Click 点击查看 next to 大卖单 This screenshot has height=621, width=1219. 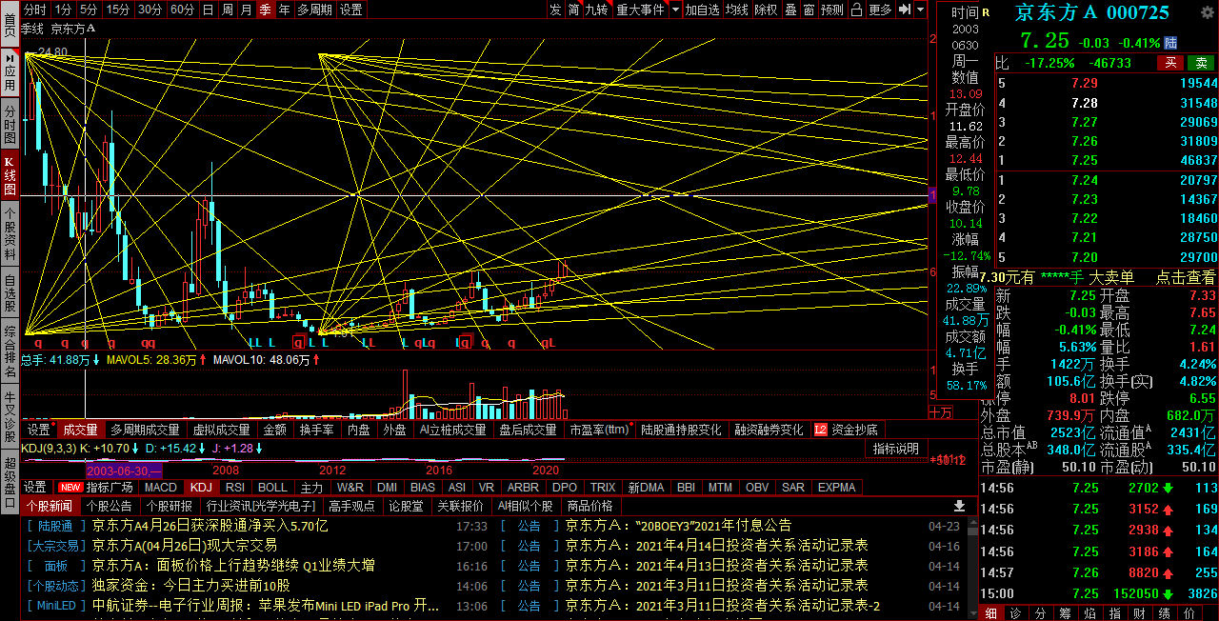1186,277
